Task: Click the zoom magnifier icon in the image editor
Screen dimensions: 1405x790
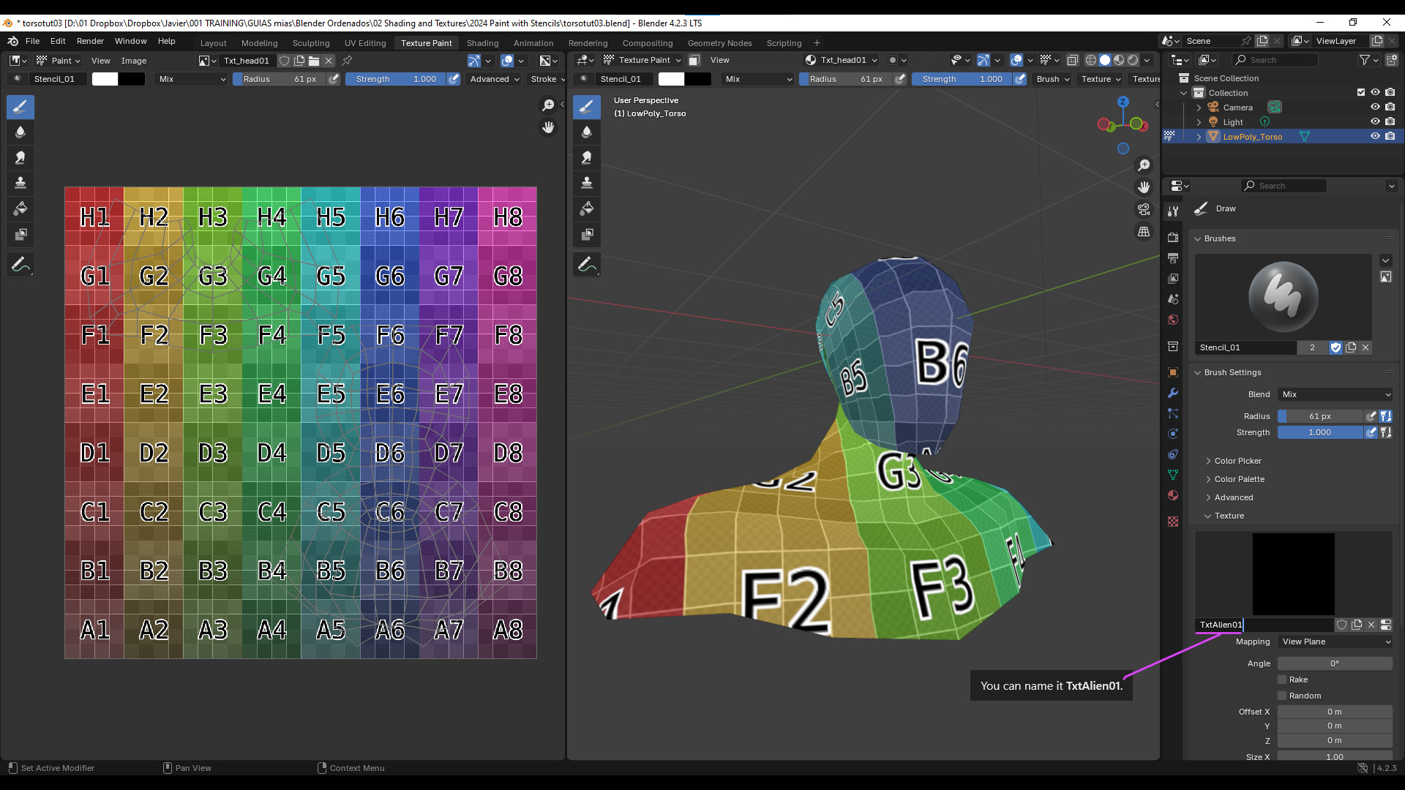Action: tap(548, 106)
